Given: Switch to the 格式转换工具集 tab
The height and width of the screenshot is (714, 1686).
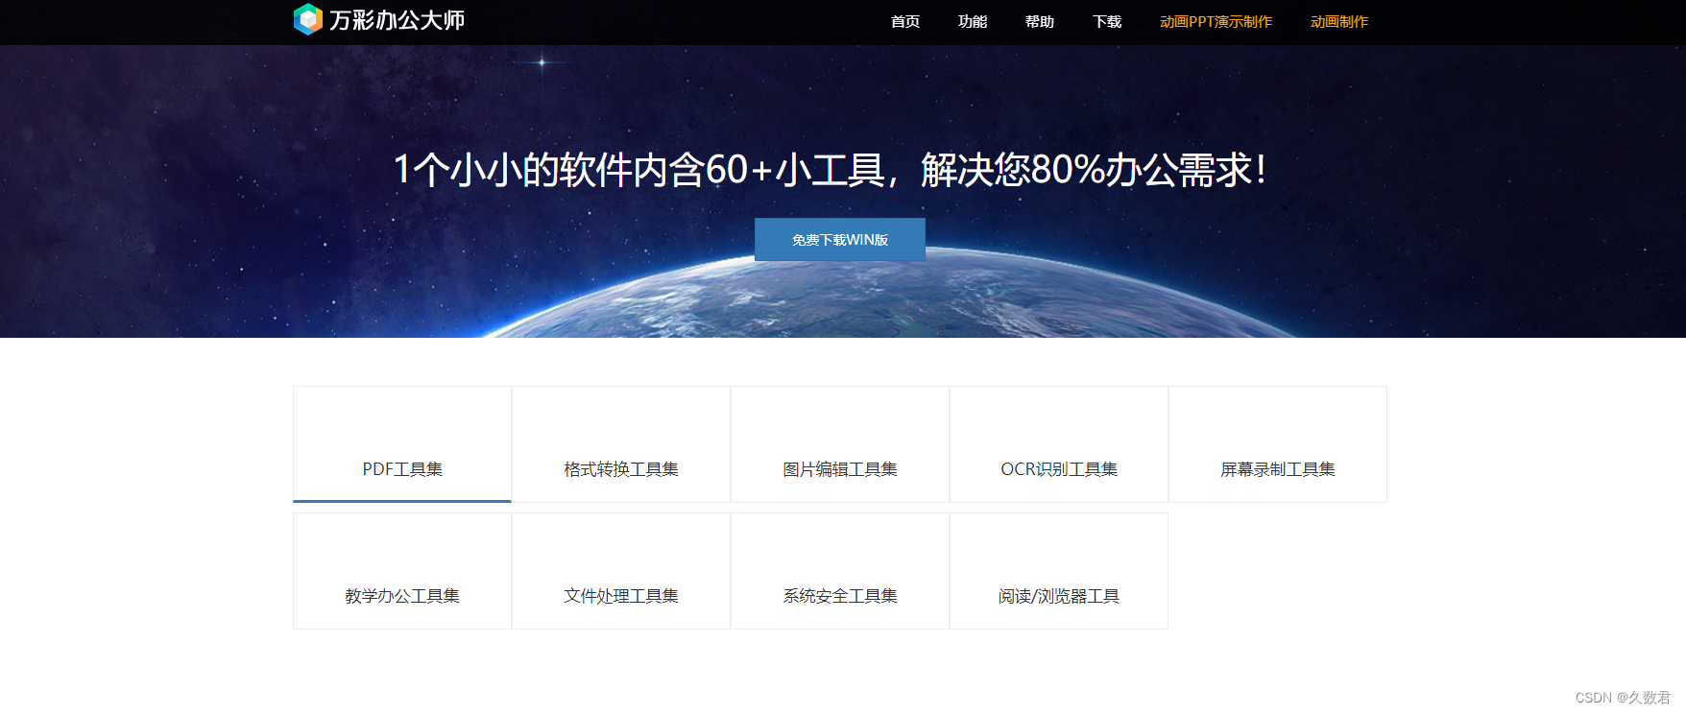Looking at the screenshot, I should point(621,444).
